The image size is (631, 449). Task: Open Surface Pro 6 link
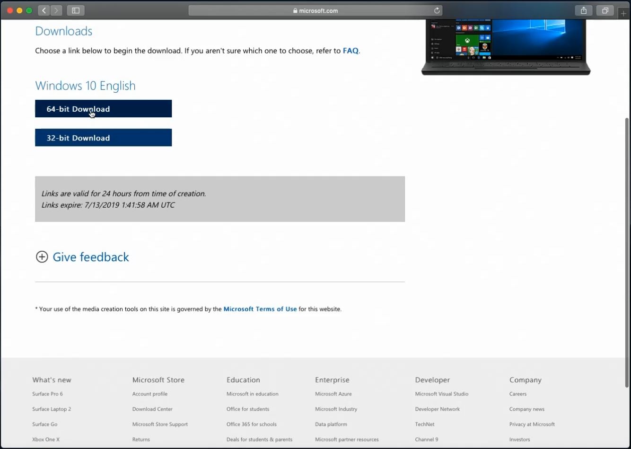coord(47,394)
